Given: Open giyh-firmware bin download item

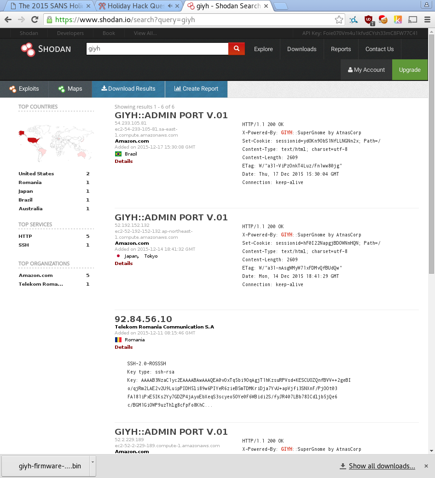Looking at the screenshot, I should point(46,466).
